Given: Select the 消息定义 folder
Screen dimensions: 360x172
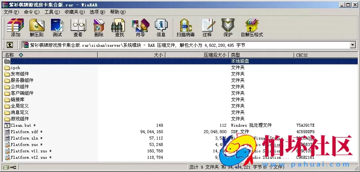Looking at the screenshot, I should (20, 112).
